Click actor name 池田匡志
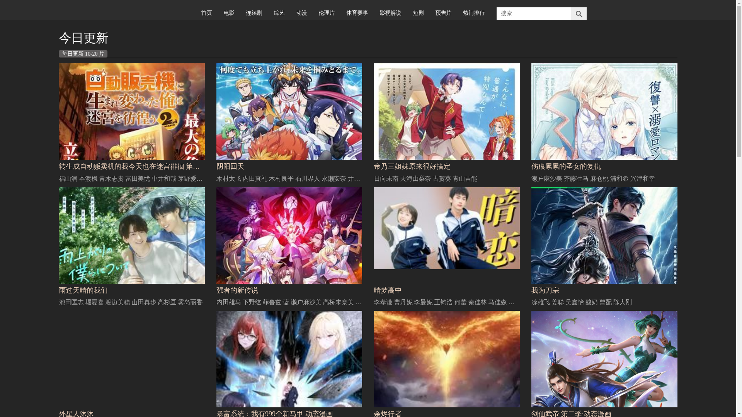This screenshot has height=417, width=742. [71, 302]
